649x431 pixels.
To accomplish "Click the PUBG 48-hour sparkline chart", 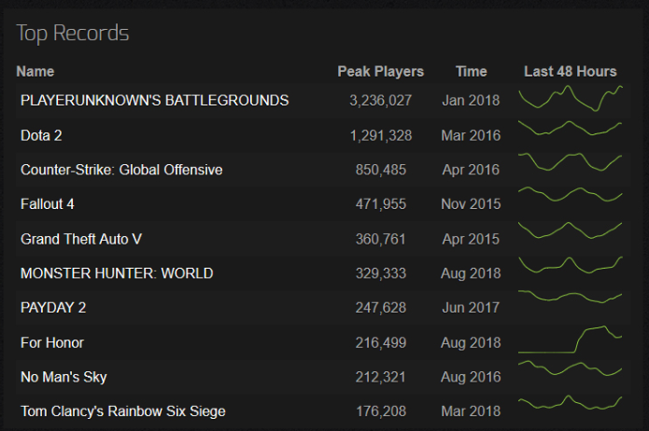I will click(x=571, y=99).
